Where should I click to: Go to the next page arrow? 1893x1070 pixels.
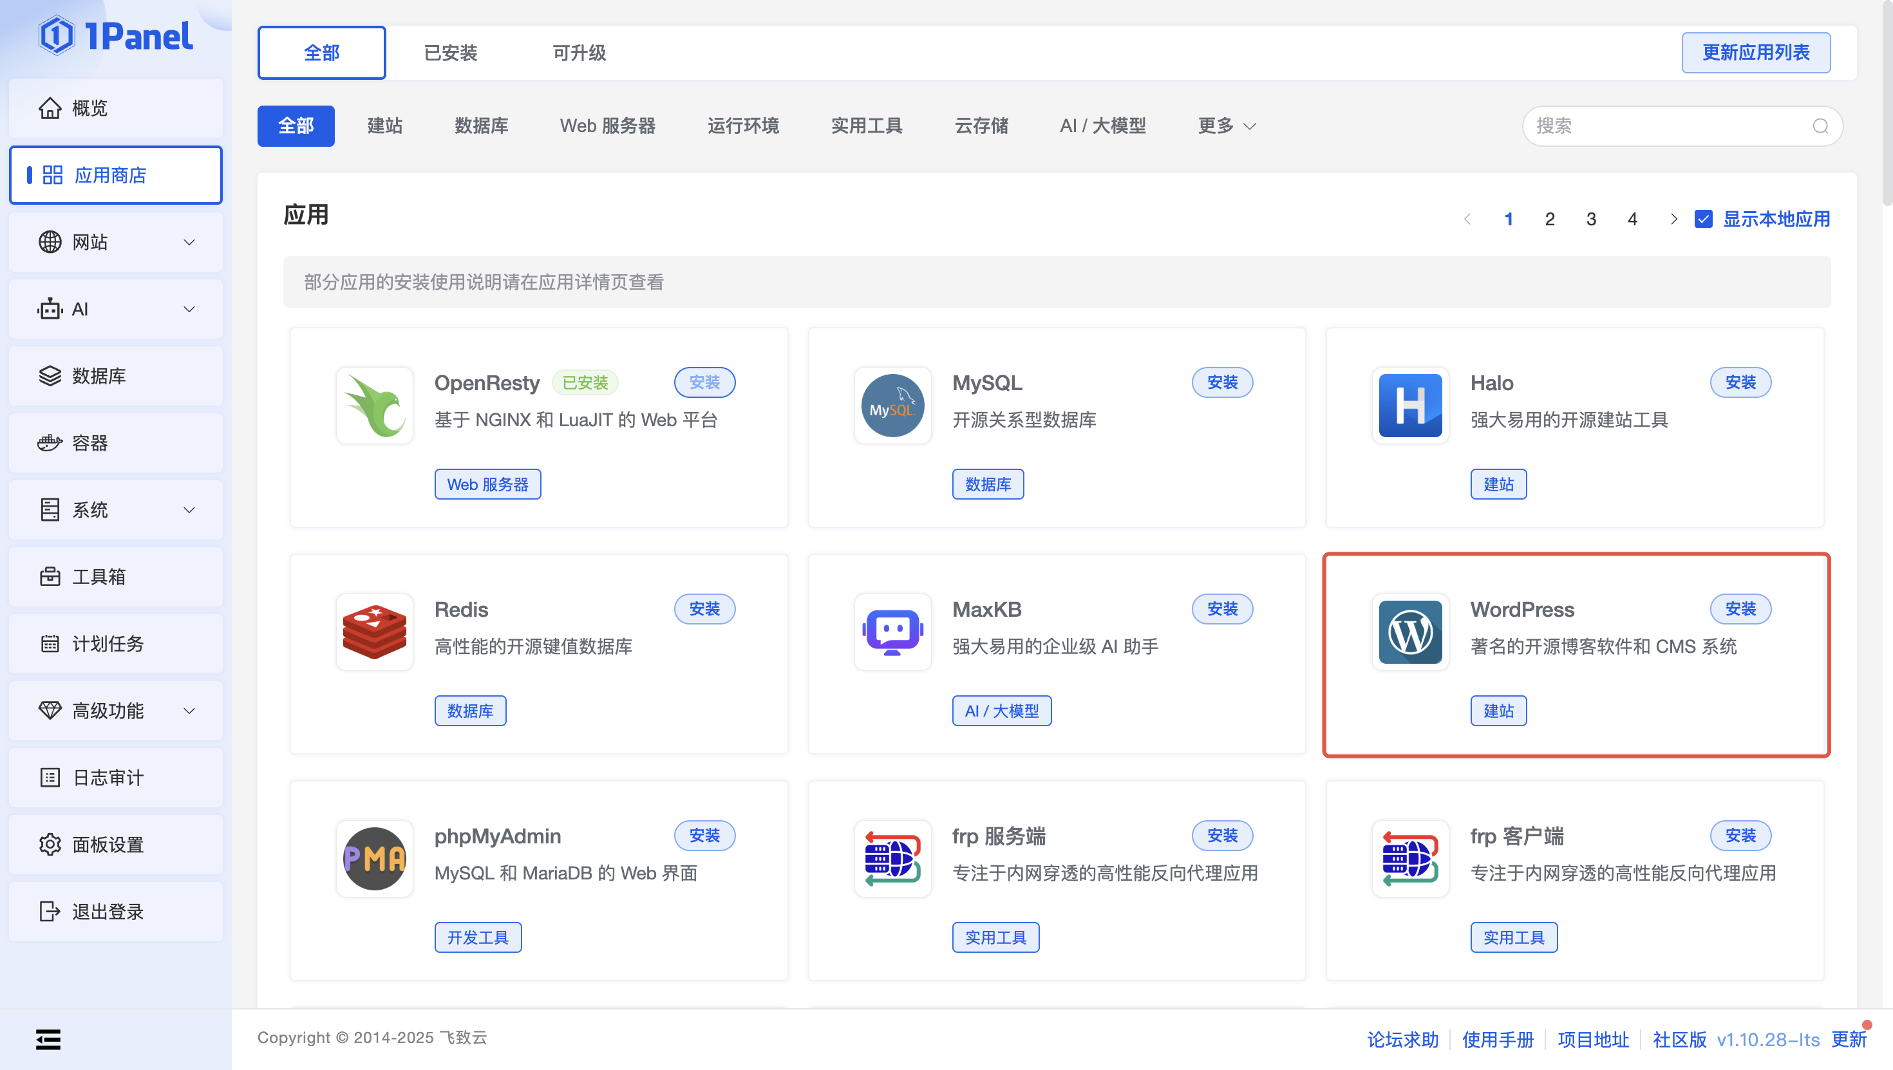coord(1673,218)
